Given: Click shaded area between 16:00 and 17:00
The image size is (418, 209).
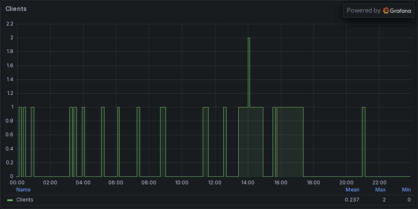Looking at the screenshot, I should 289,142.
